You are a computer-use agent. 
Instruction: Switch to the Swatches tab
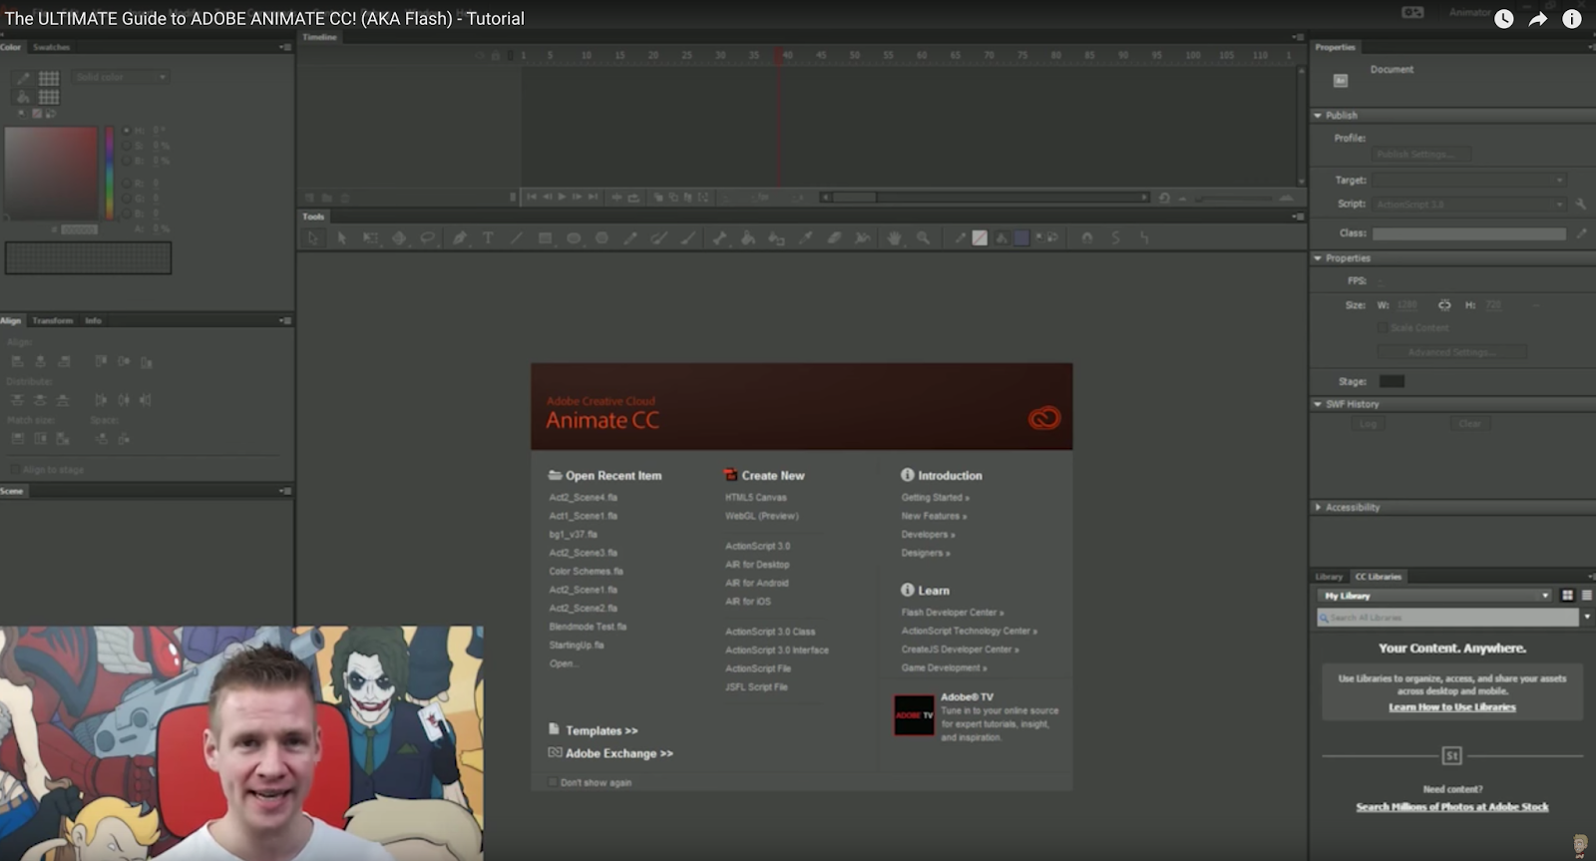point(52,47)
